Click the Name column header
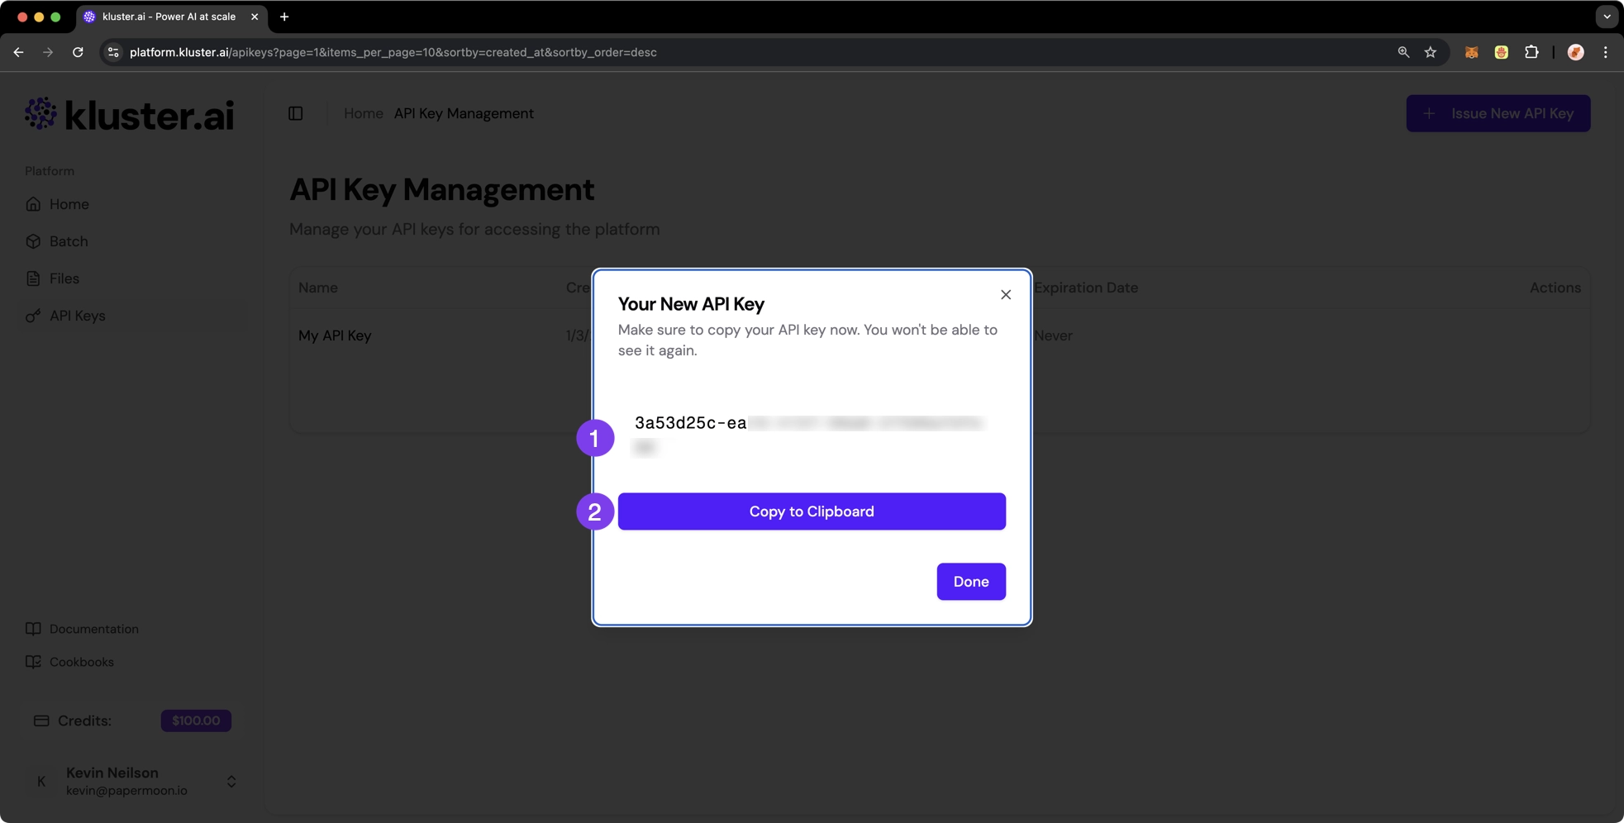 [x=318, y=288]
